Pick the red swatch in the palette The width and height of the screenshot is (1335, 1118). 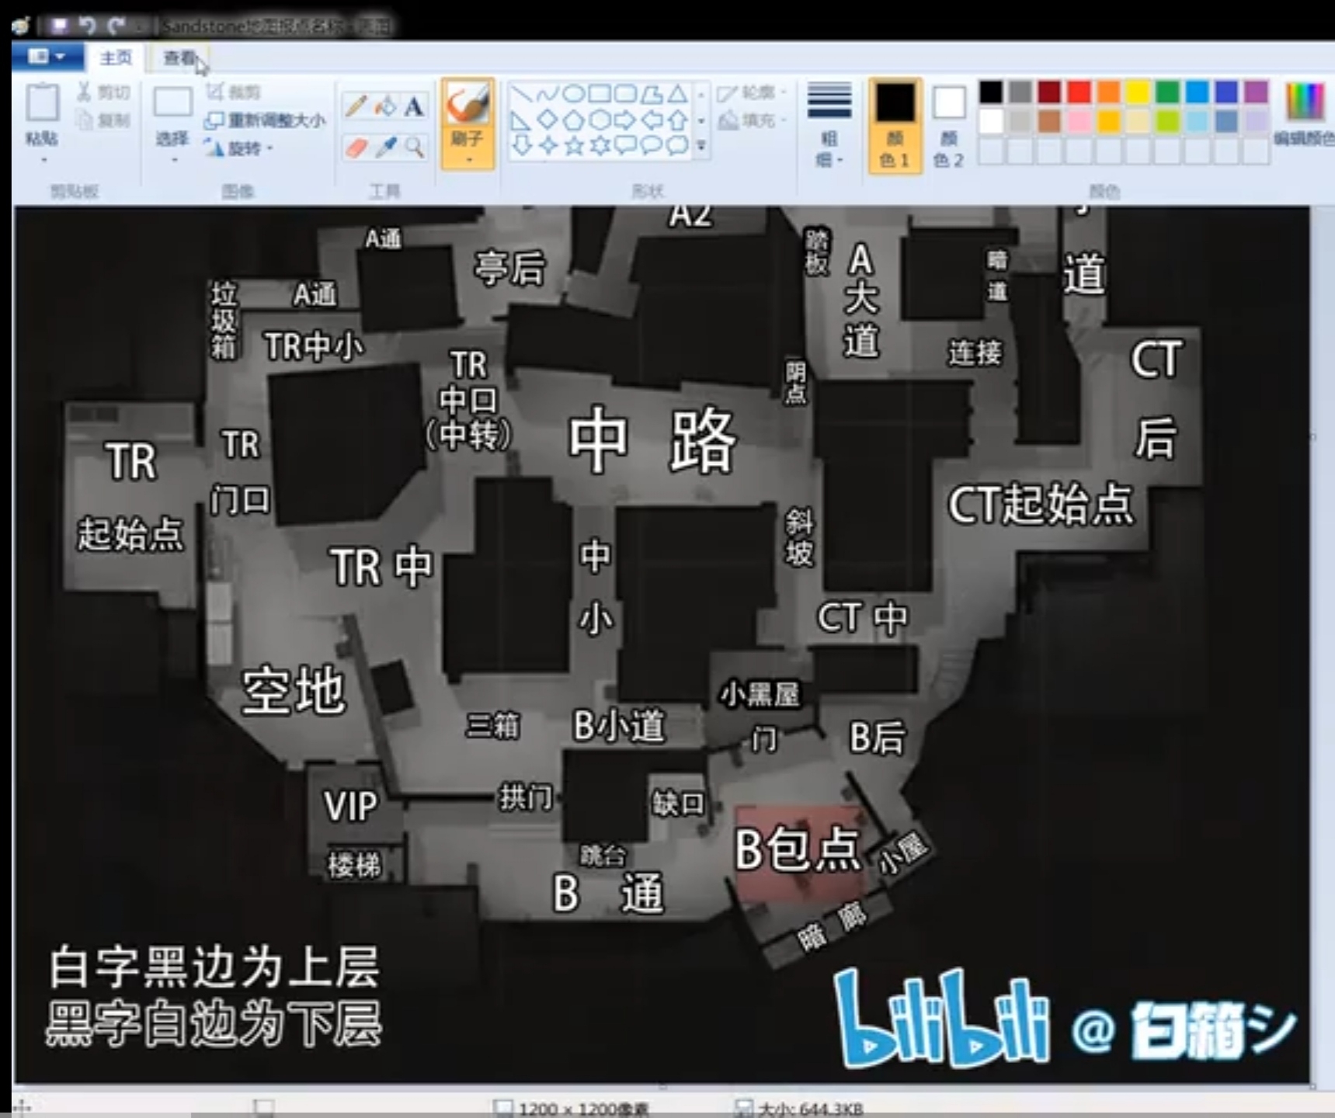[1079, 92]
